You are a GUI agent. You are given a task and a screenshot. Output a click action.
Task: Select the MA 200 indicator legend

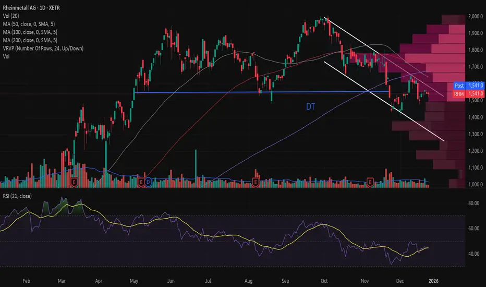(x=30, y=40)
